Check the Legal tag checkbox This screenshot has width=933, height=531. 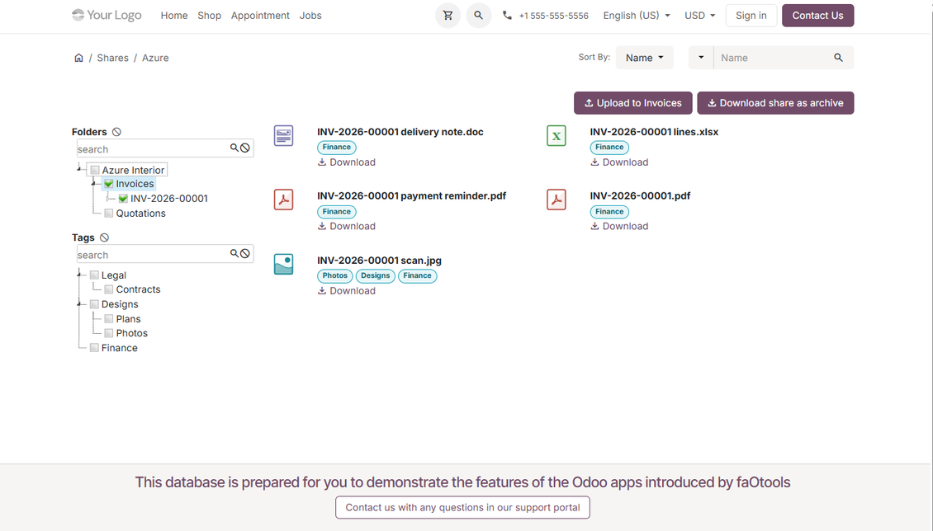coord(94,275)
